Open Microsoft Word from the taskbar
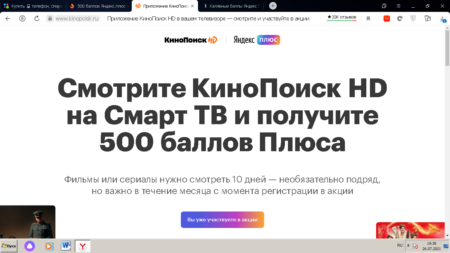Image resolution: width=450 pixels, height=253 pixels. pyautogui.click(x=66, y=246)
